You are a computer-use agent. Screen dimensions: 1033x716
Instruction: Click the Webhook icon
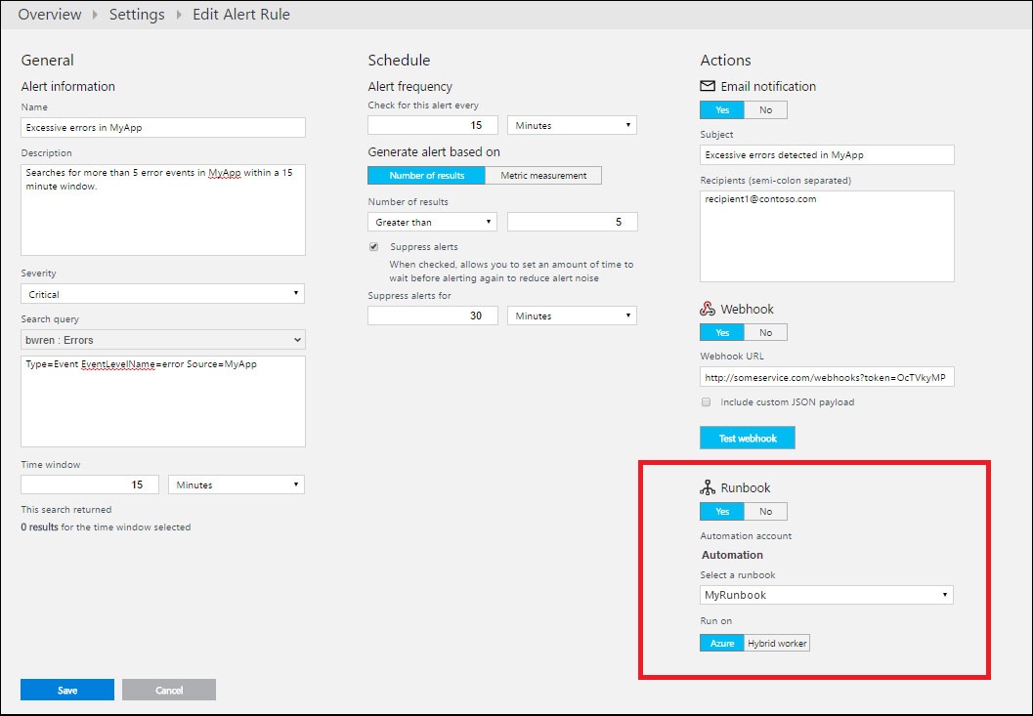pos(708,309)
